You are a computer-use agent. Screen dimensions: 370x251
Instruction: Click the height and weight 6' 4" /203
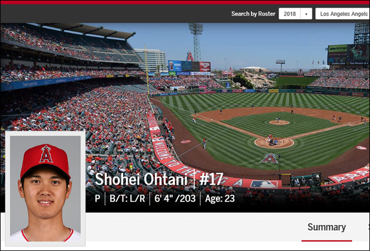(x=175, y=198)
